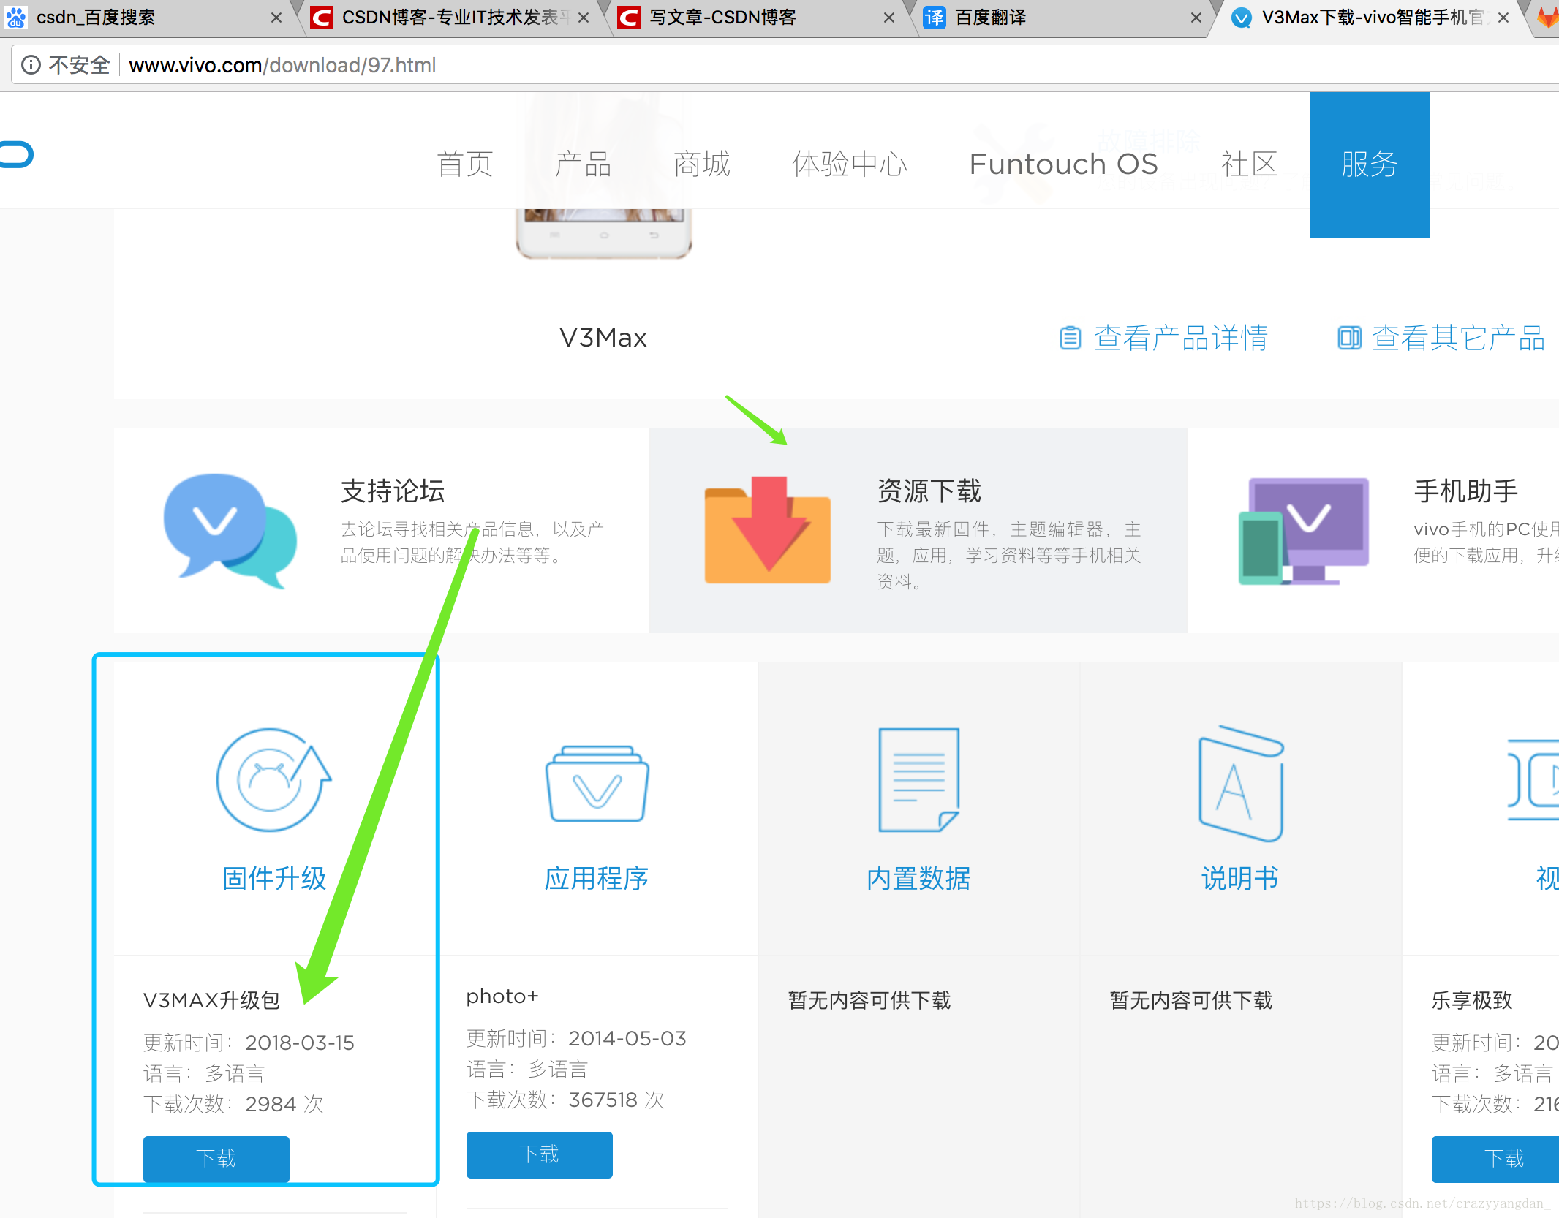Click the 查看产品详情 link
The height and width of the screenshot is (1218, 1559).
1181,338
